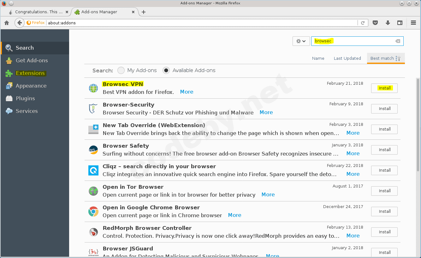Image resolution: width=421 pixels, height=258 pixels.
Task: Open the Firefox hamburger menu
Action: (413, 22)
